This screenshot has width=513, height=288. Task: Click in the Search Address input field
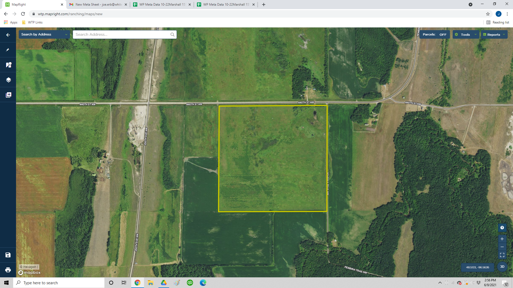[x=122, y=35]
